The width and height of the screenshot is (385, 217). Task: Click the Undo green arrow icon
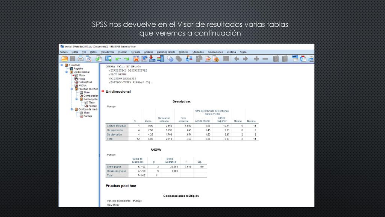(118, 59)
